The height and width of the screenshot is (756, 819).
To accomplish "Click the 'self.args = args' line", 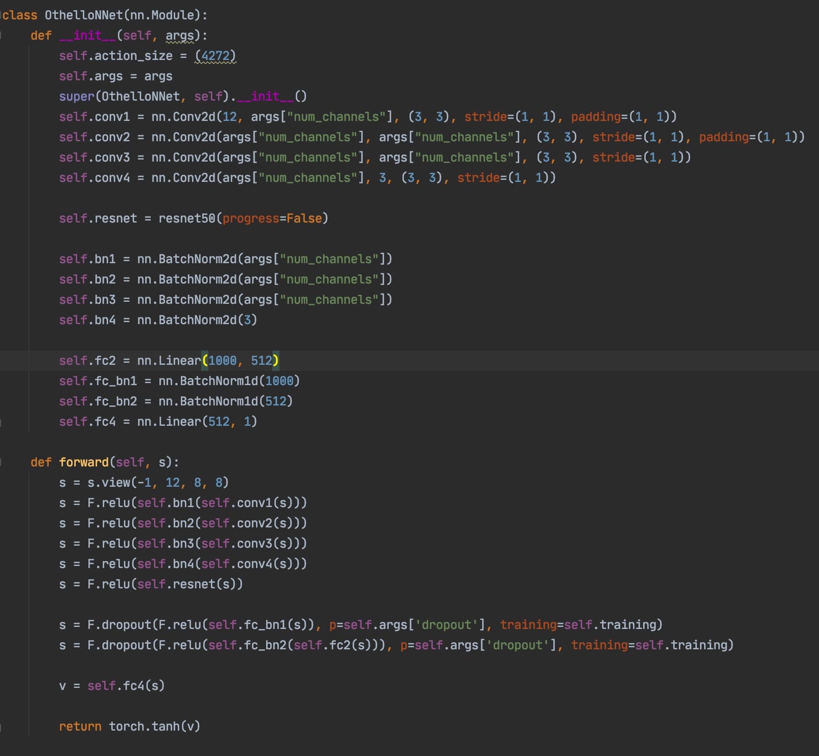I will [116, 76].
